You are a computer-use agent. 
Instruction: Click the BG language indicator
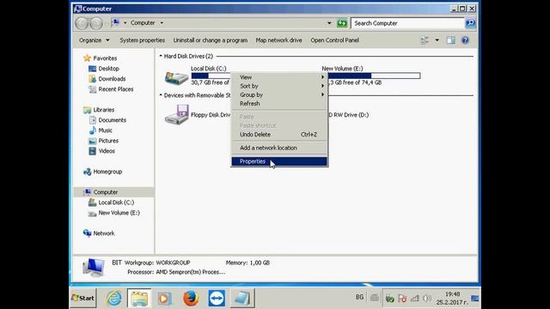tap(359, 297)
